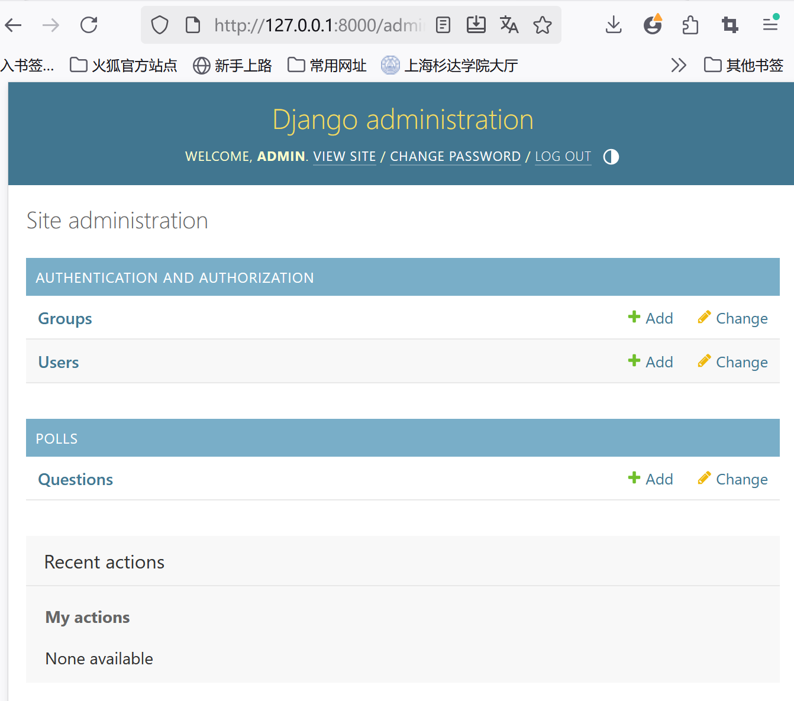Open the Users model link
794x701 pixels.
coord(59,362)
